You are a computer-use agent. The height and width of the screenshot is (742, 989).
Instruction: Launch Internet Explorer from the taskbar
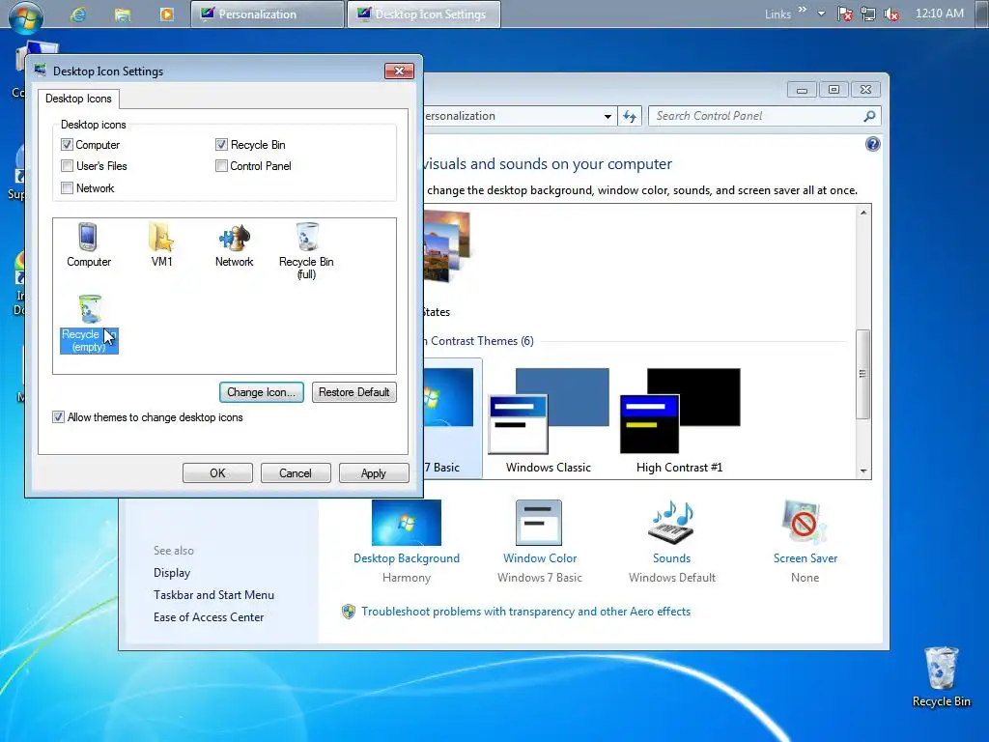78,14
